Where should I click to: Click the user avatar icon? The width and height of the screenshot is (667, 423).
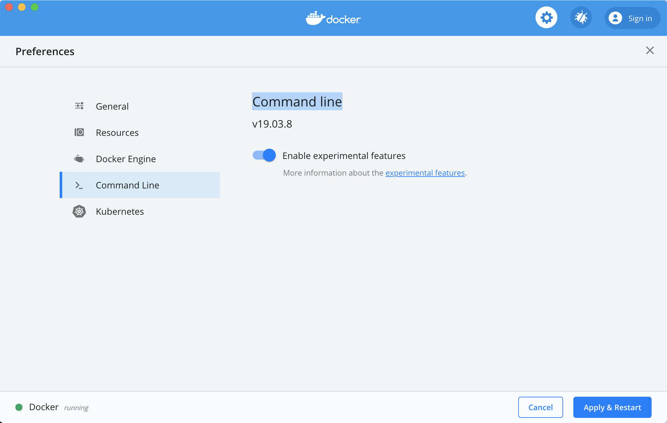615,18
